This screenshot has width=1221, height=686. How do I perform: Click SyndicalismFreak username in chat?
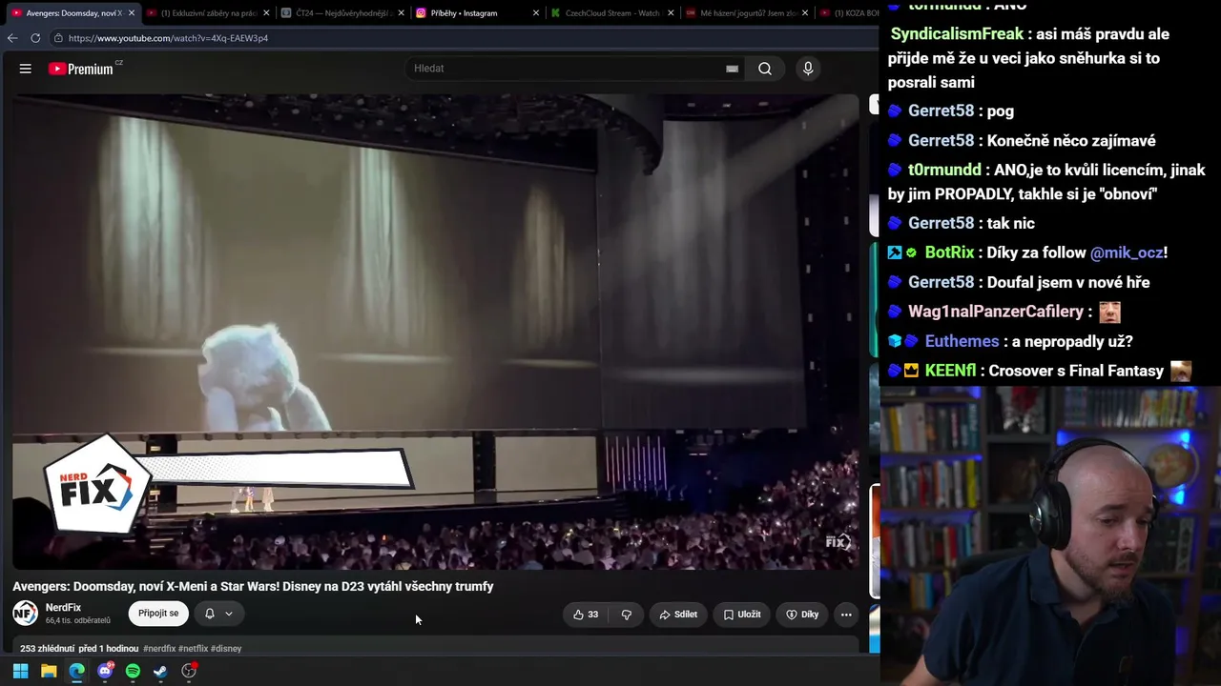click(x=957, y=34)
